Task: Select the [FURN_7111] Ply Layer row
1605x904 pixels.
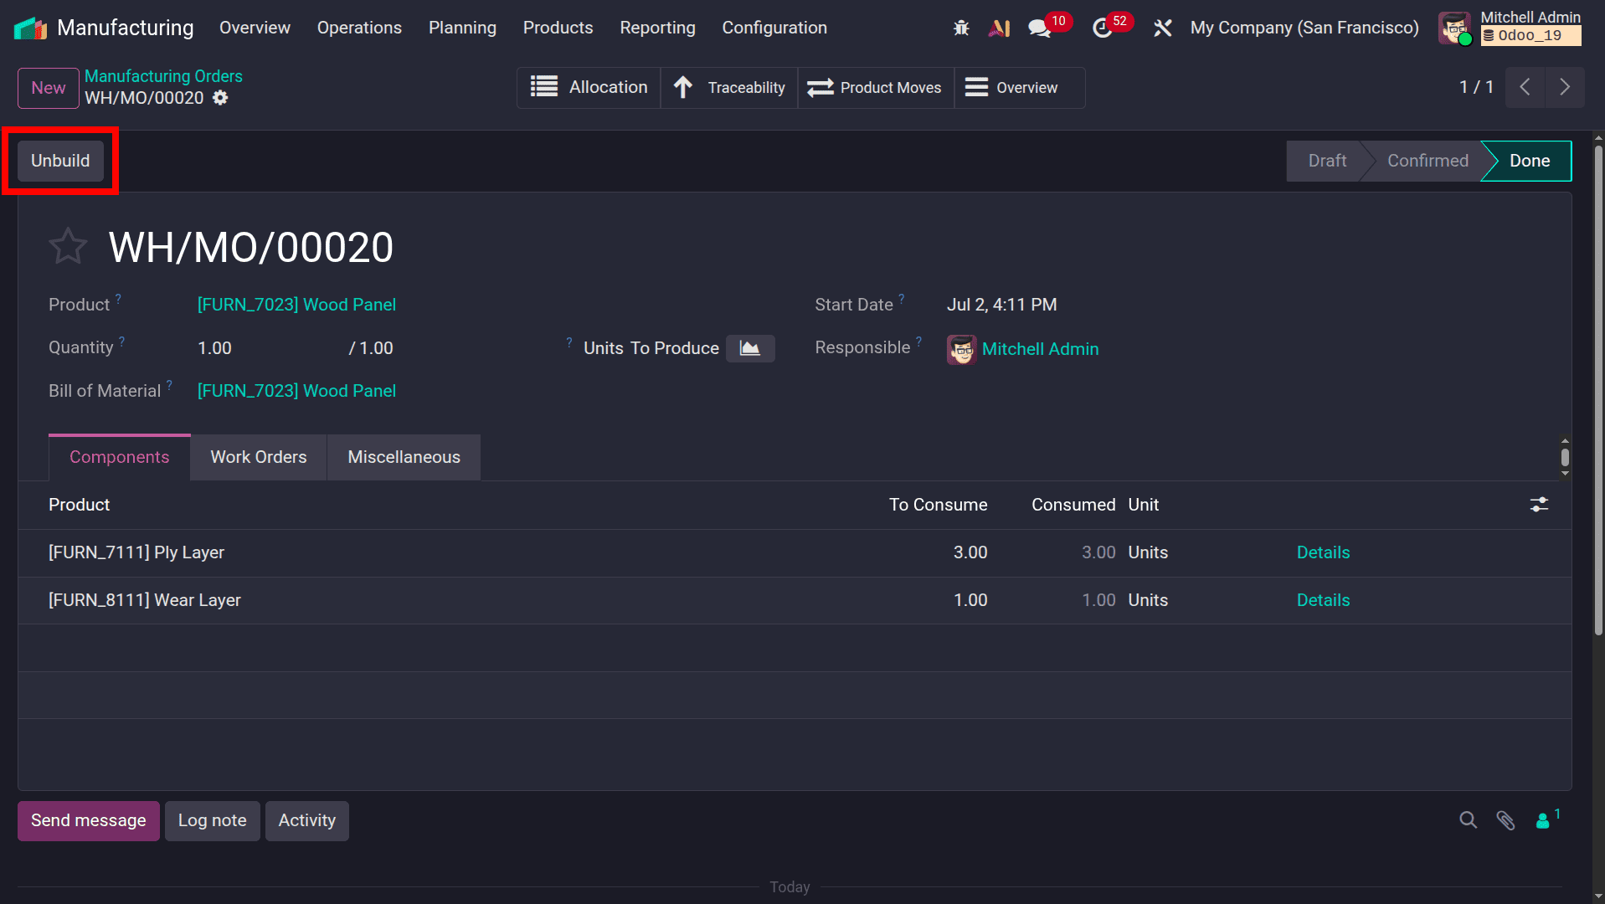Action: (x=795, y=552)
